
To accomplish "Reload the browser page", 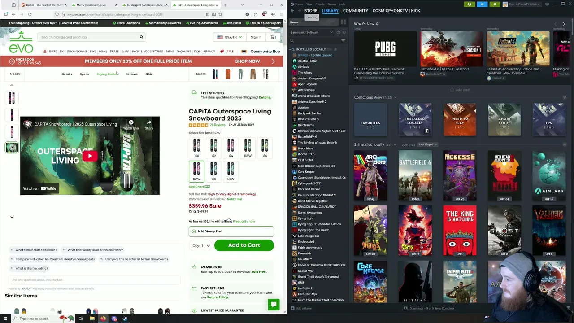I will point(30,14).
